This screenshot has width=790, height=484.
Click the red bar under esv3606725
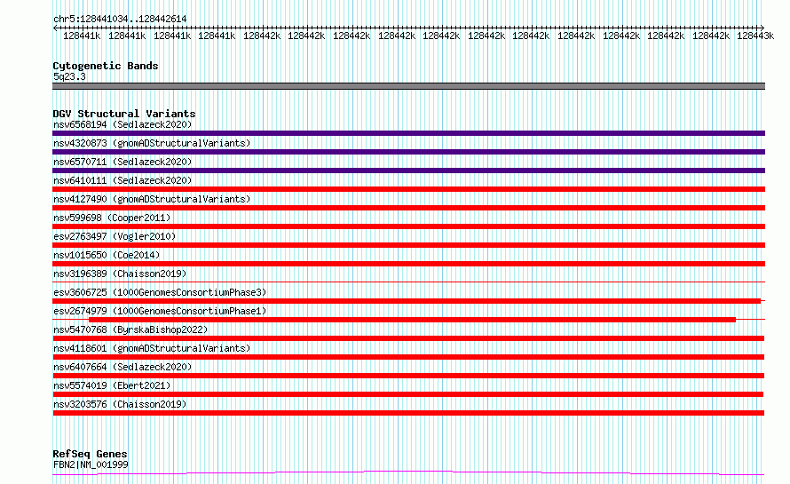pos(407,301)
